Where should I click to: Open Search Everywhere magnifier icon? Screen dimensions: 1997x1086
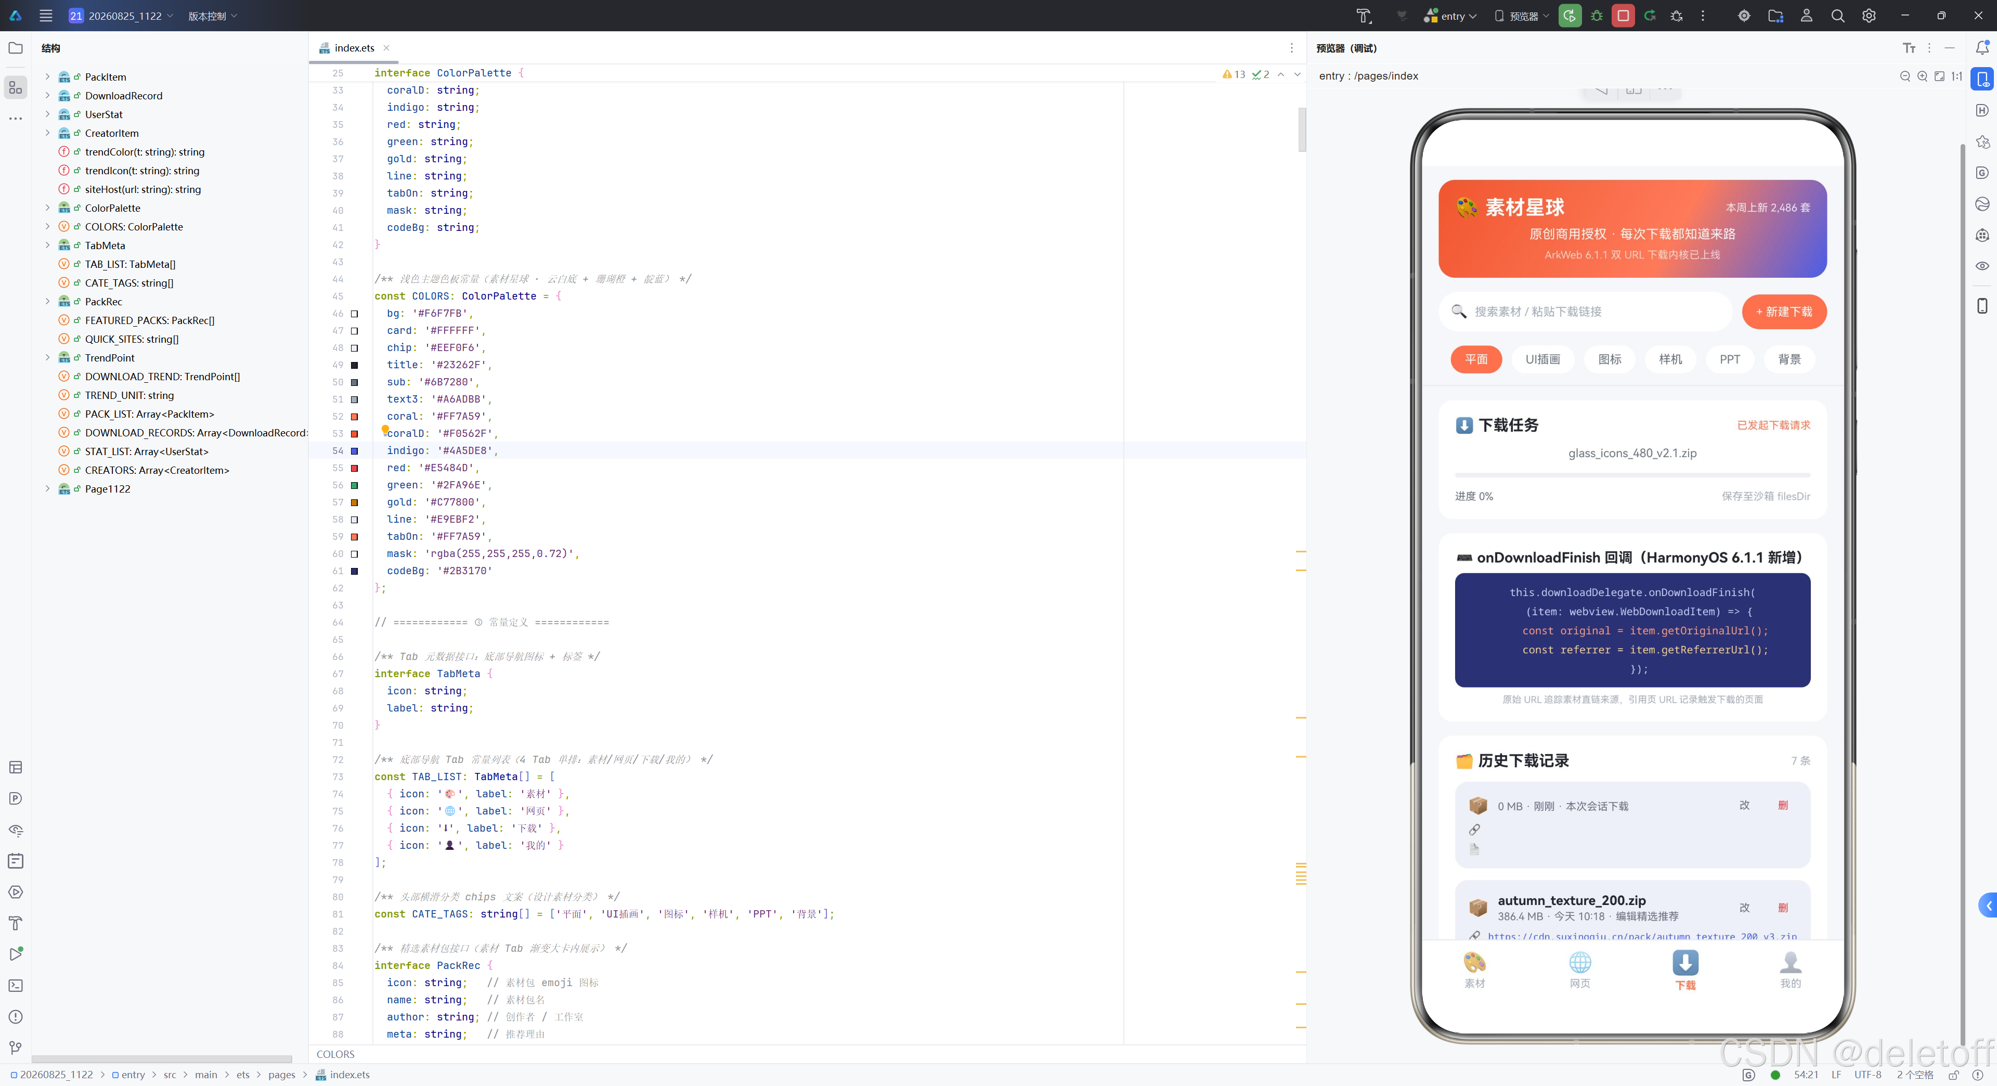(1837, 16)
